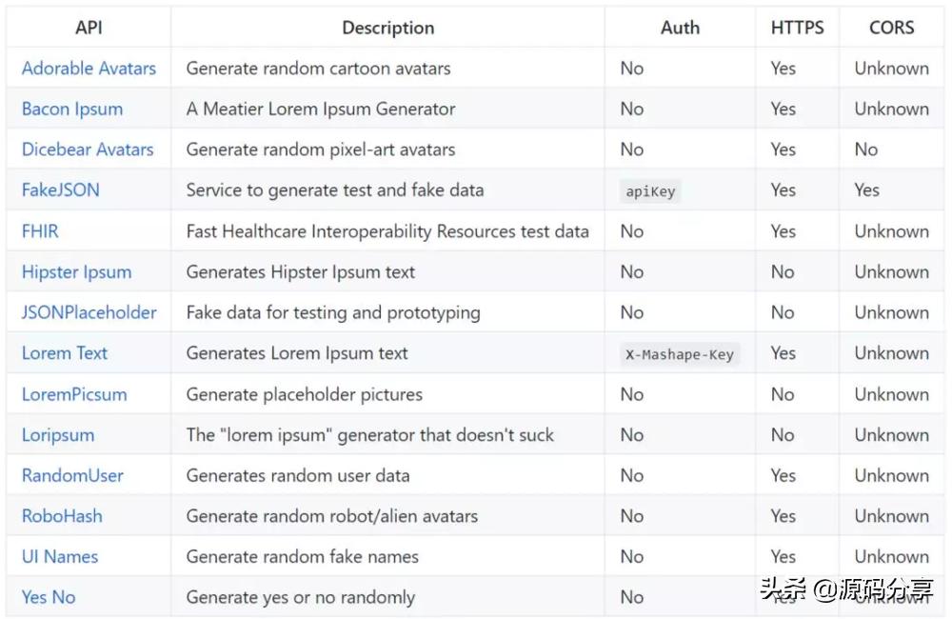Open the UI Names link
Screen dimensions: 952x619
pos(60,557)
